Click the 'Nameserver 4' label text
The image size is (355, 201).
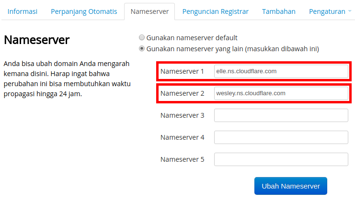click(x=182, y=137)
